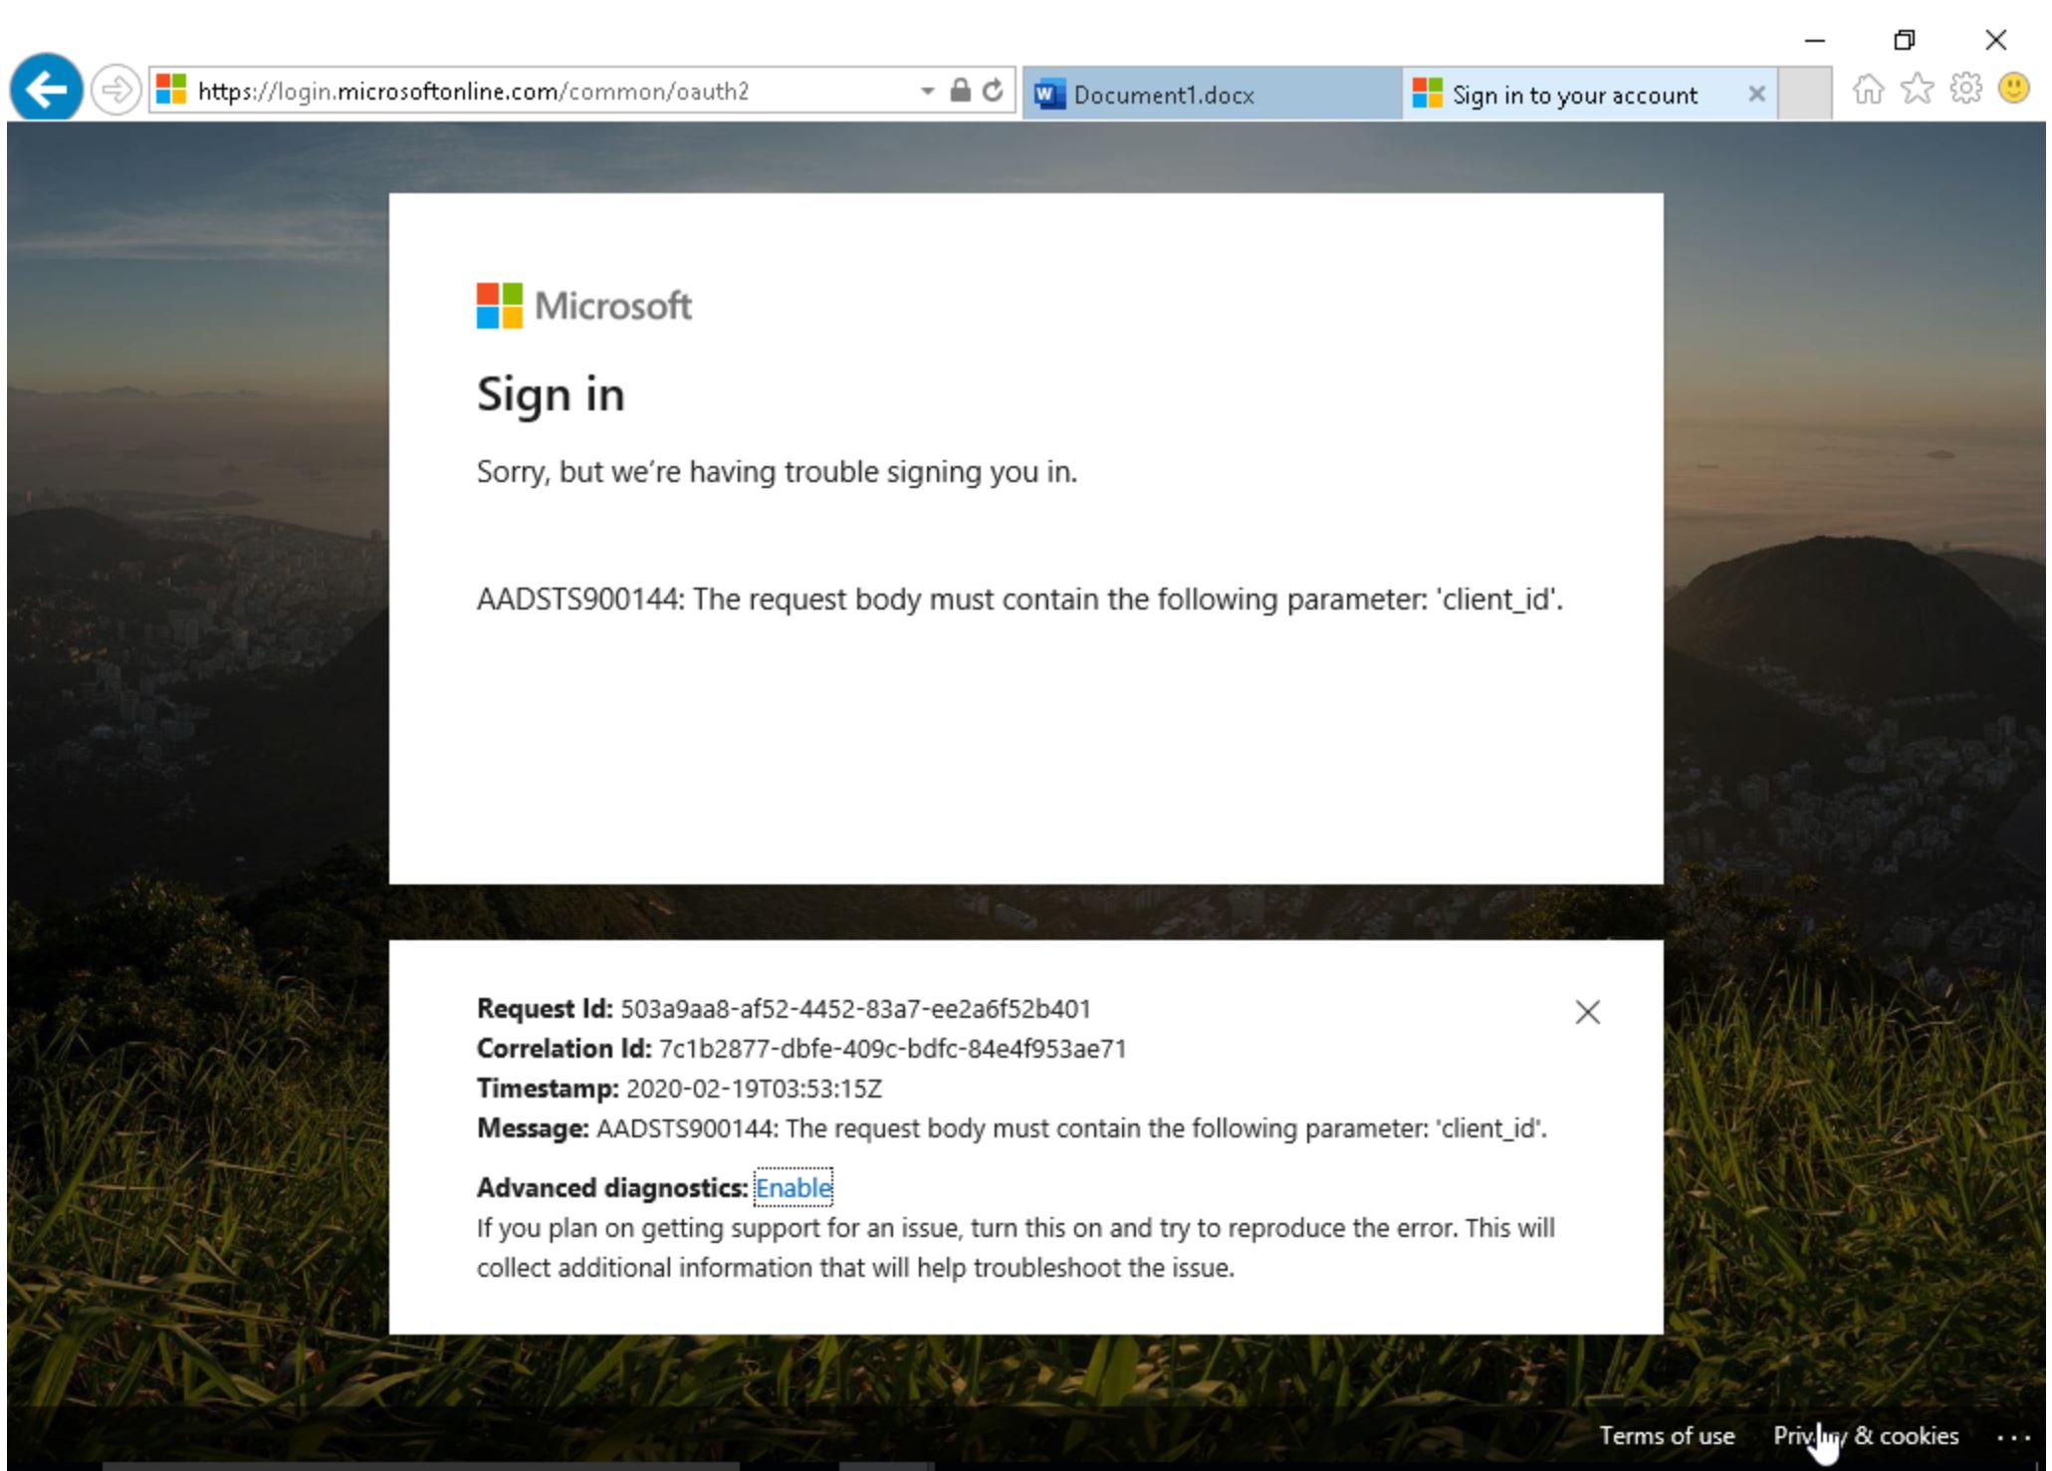Expand the address bar autocomplete dropdown

point(927,91)
